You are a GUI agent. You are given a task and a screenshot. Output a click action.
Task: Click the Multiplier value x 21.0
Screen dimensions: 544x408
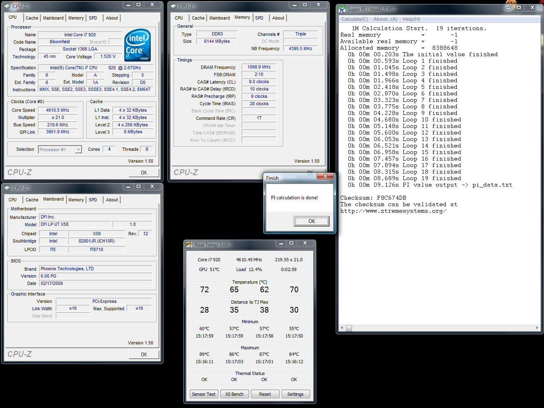pos(57,117)
